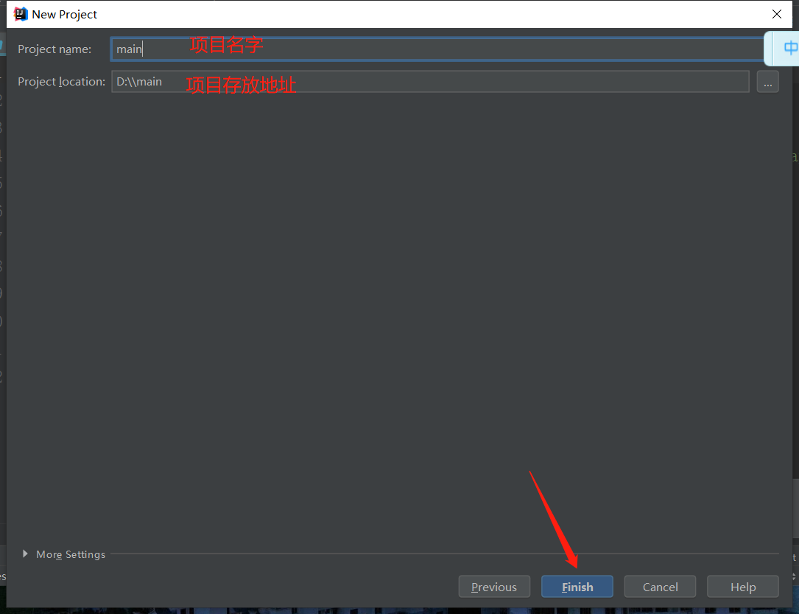Image resolution: width=799 pixels, height=614 pixels.
Task: Focus the Project name input field
Action: tap(437, 49)
